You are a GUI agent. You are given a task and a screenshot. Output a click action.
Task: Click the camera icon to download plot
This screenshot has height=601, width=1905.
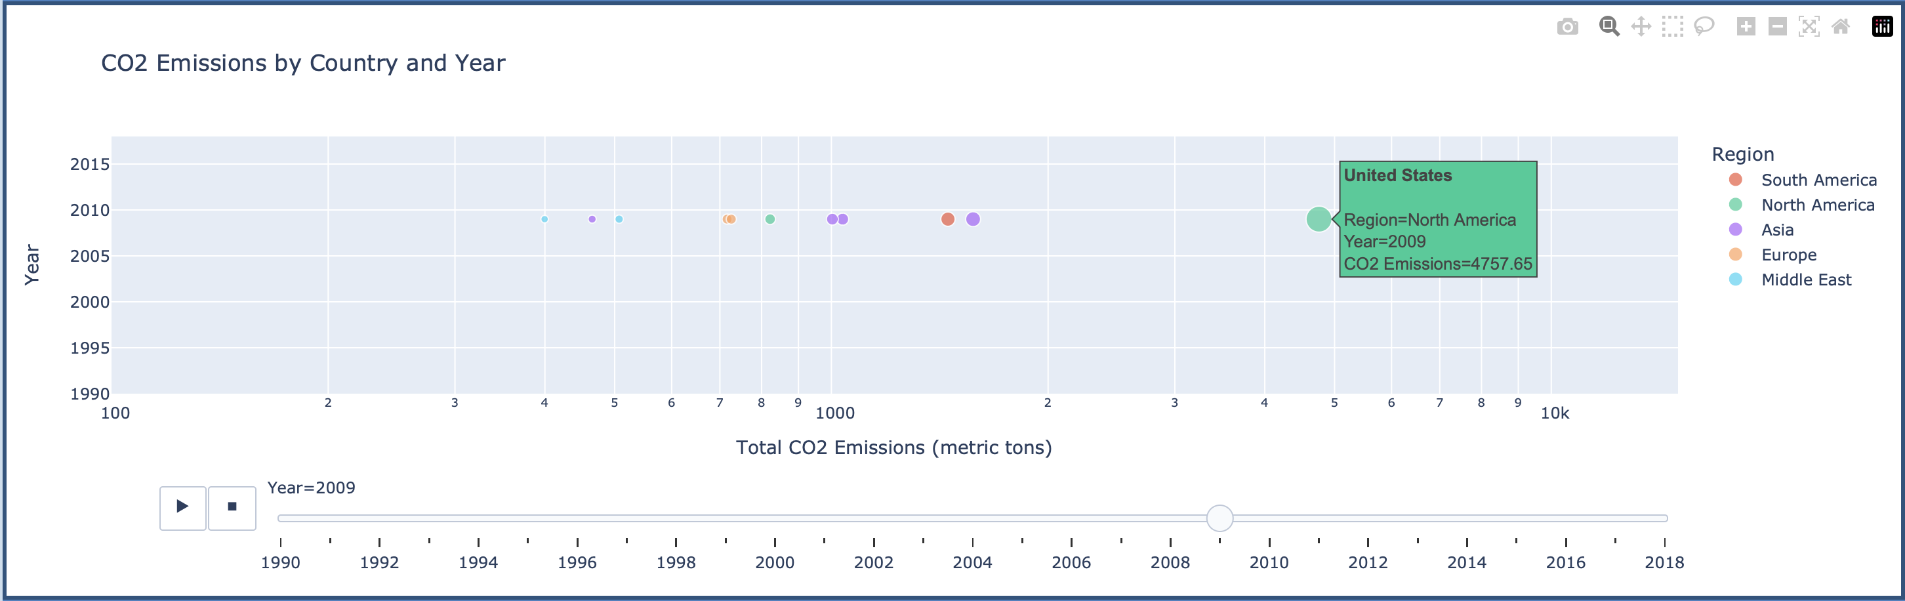[x=1568, y=28]
